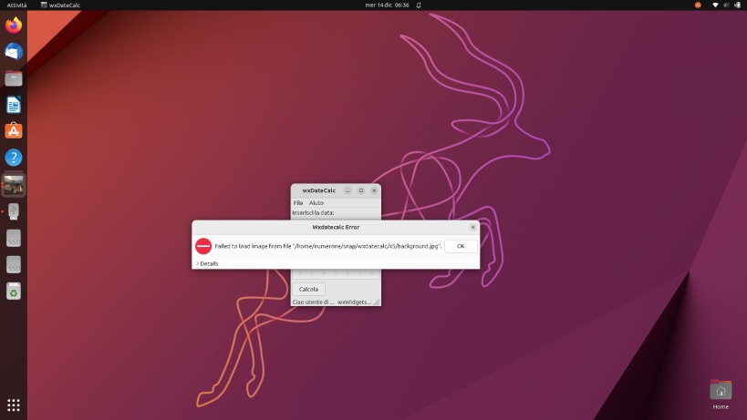Click the wxDateCalc window title bar
This screenshot has width=747, height=420.
(318, 190)
